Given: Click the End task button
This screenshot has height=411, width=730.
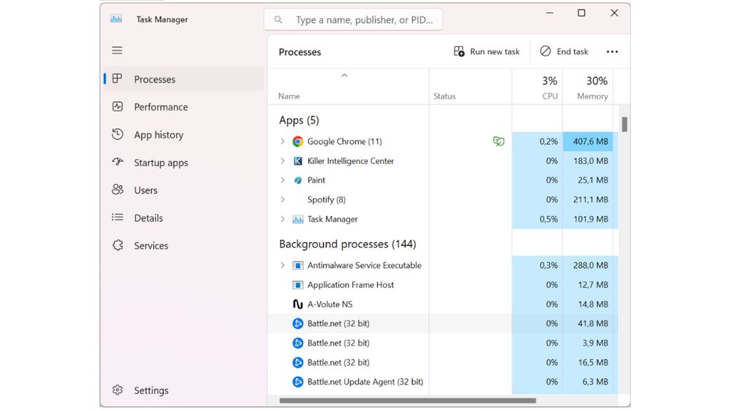Looking at the screenshot, I should coord(564,51).
